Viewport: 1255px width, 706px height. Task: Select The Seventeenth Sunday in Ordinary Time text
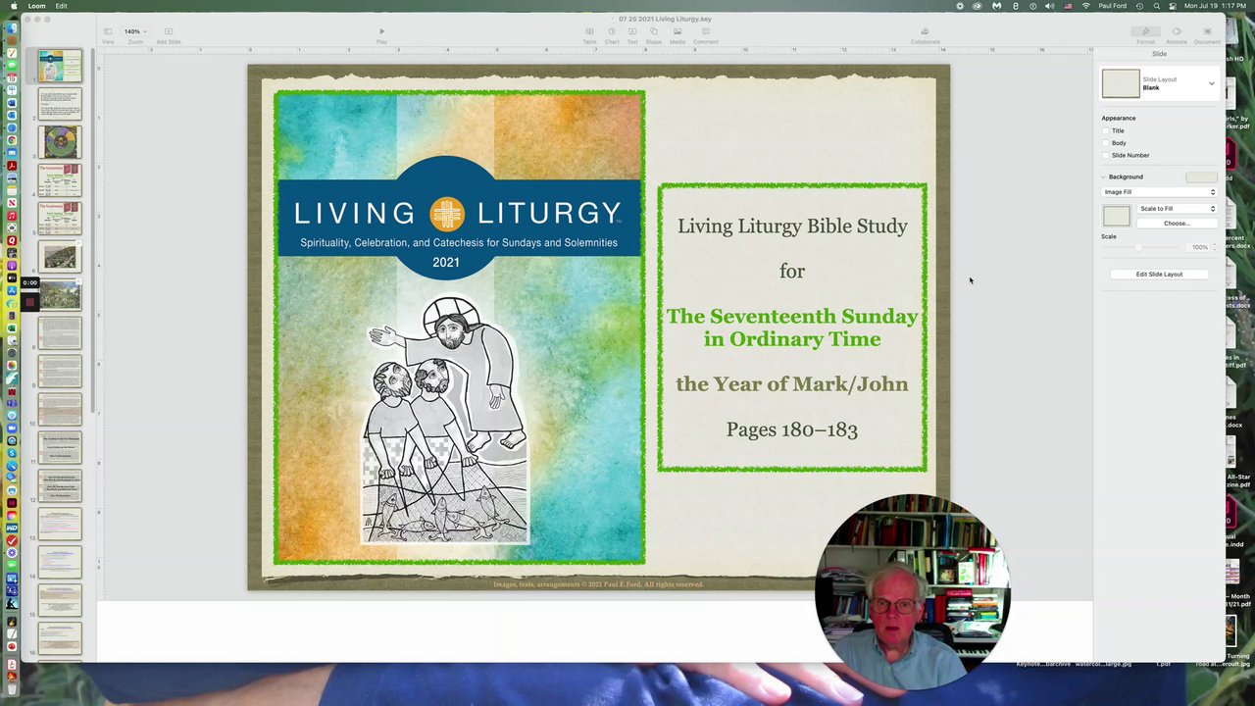click(792, 328)
